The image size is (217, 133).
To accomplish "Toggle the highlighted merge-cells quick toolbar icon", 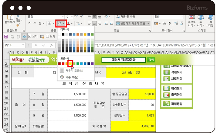I will [x=24, y=37].
